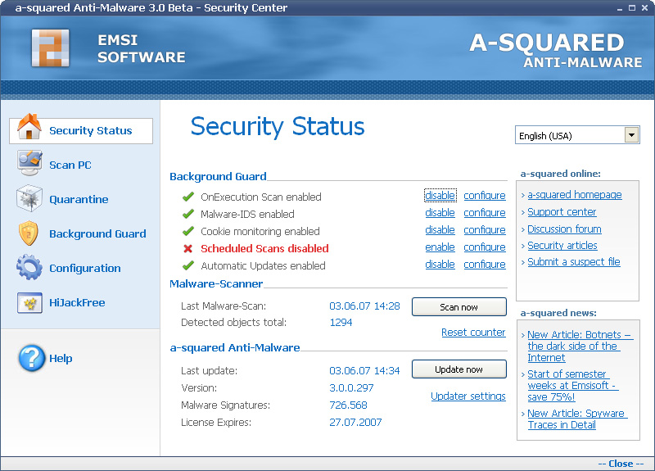The image size is (655, 471).
Task: Click the Scan PC monitor icon
Action: [x=29, y=163]
